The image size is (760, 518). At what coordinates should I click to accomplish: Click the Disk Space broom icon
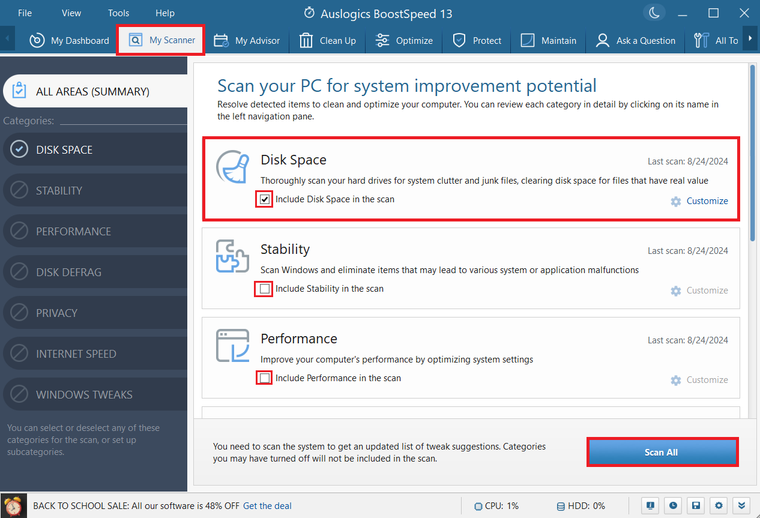pyautogui.click(x=232, y=166)
